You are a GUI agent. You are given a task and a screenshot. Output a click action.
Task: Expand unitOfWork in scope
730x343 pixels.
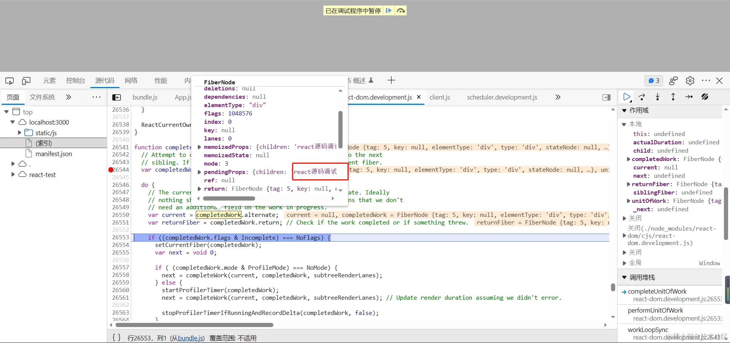(x=628, y=201)
